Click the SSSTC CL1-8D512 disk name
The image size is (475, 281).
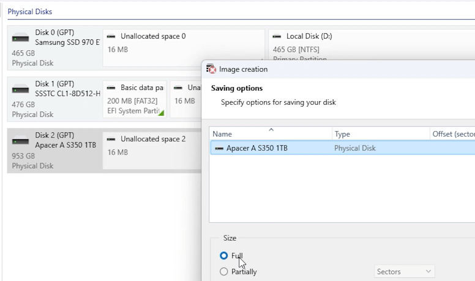point(67,94)
